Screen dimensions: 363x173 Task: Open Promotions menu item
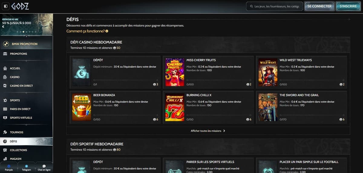pyautogui.click(x=26, y=54)
